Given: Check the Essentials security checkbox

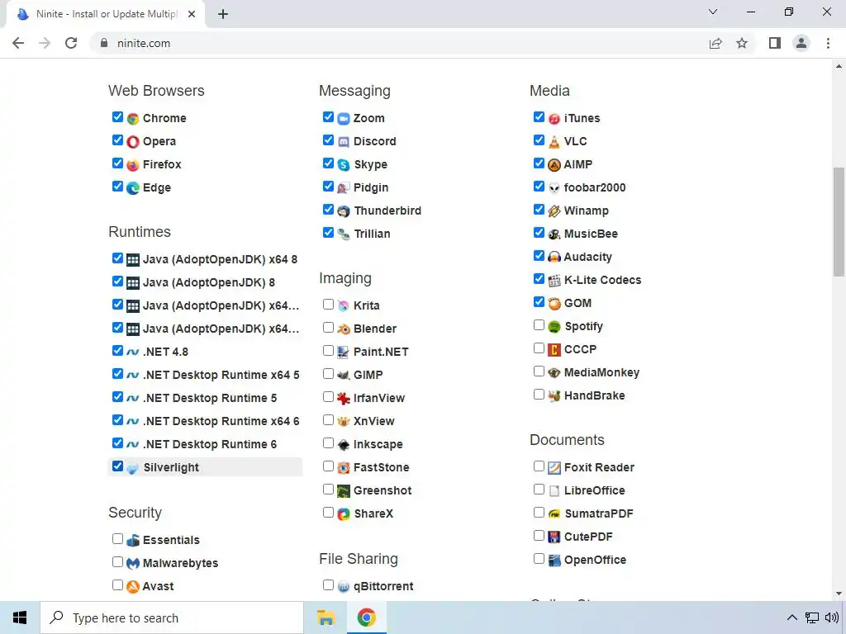Looking at the screenshot, I should coord(117,538).
